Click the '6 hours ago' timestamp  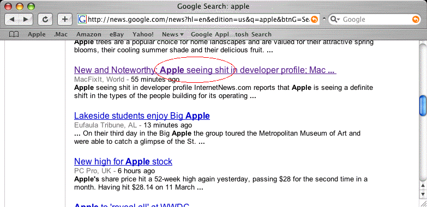(136, 171)
